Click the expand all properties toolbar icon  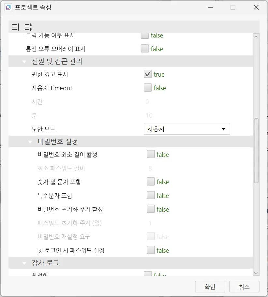(16, 27)
